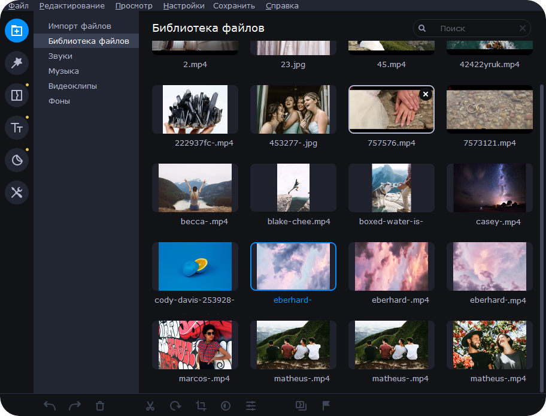Open the stickers panel icon

(17, 160)
